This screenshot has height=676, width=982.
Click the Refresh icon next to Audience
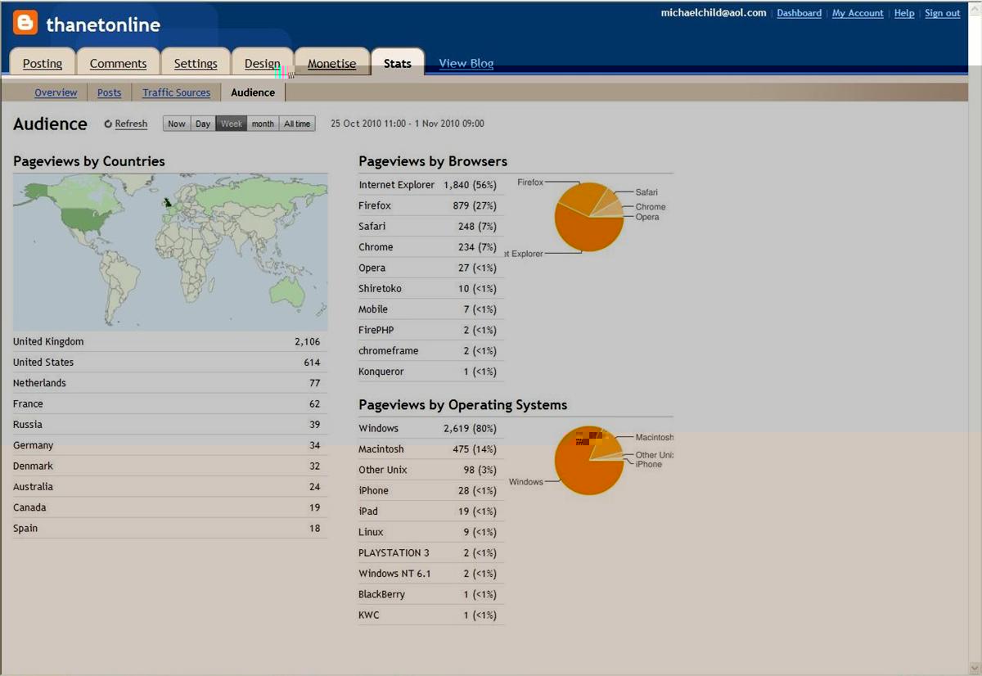(108, 124)
